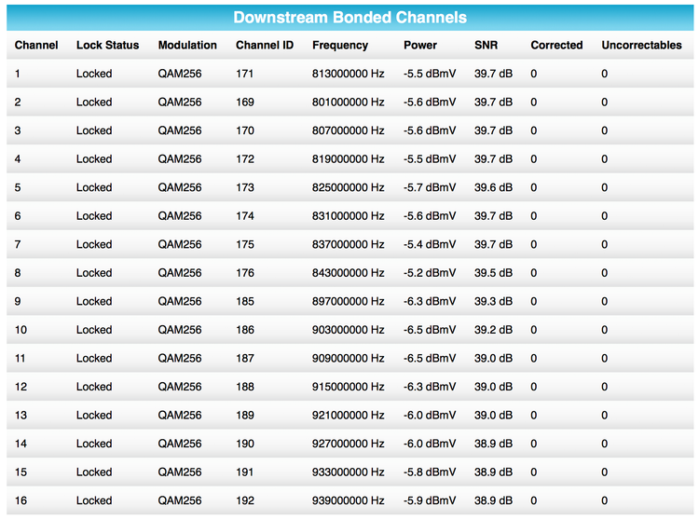
Task: Click frequency 909000000 Hz
Action: pyautogui.click(x=349, y=358)
